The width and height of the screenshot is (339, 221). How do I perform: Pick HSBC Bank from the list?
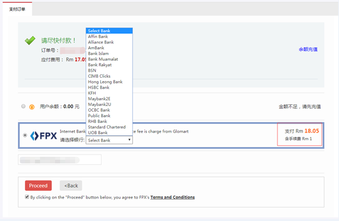coord(109,87)
